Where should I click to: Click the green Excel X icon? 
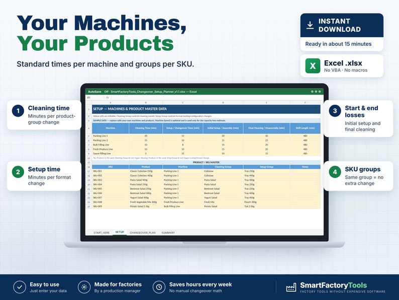tap(313, 66)
